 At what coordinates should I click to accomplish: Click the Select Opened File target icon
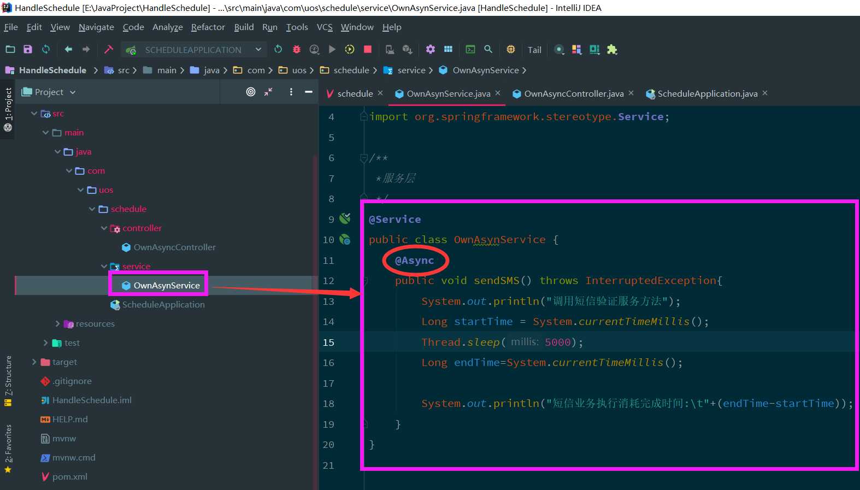(251, 92)
